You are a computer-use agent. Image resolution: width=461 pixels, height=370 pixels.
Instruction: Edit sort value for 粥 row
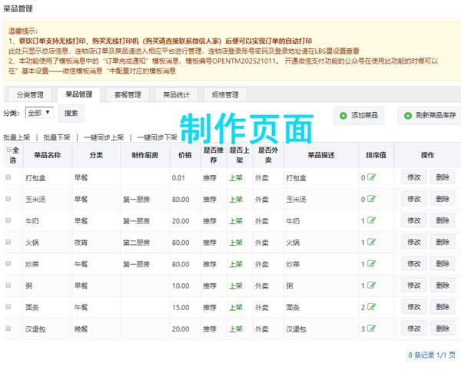pos(371,286)
